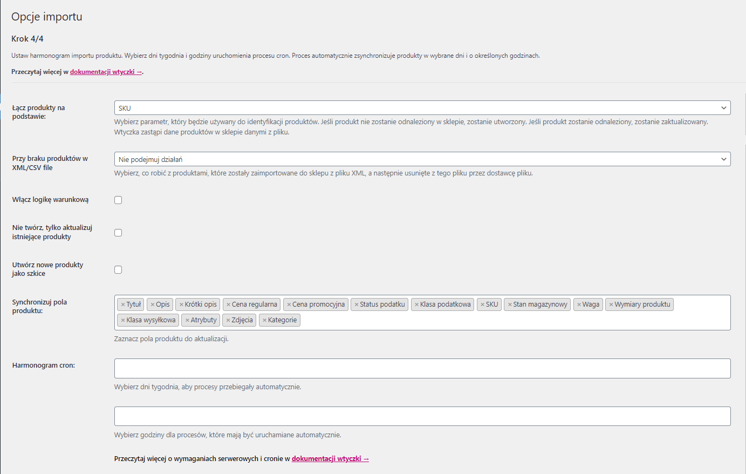
Task: Open the 'Łącz produkty na podstawie' SKU dropdown
Action: point(422,108)
